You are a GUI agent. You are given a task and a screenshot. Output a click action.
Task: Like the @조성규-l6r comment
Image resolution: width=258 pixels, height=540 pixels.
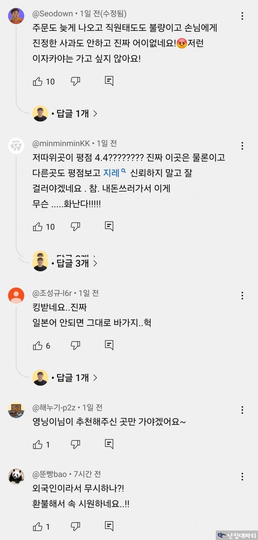[38, 346]
